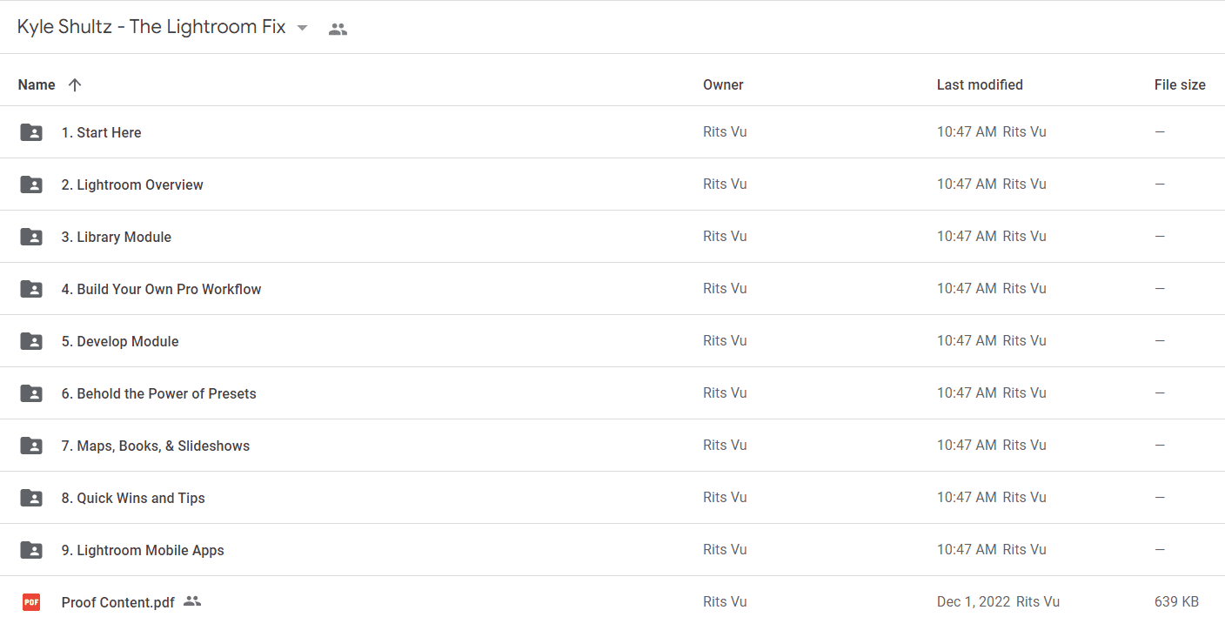Screen dimensions: 1225x617
Task: Select folder icon next to 2. Lightroom Overview
Action: [x=31, y=184]
